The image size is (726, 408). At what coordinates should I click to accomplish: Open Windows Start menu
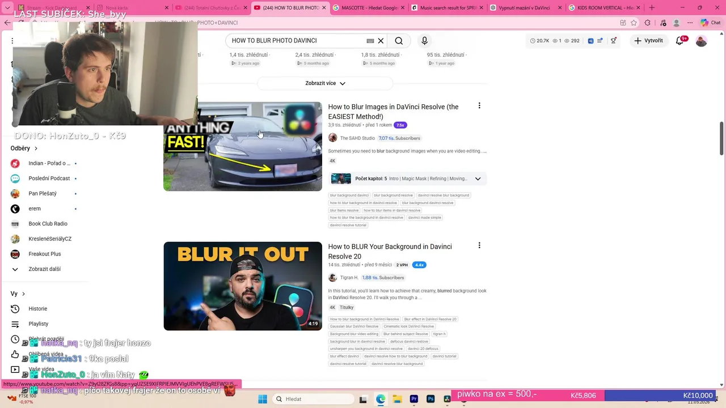(262, 399)
